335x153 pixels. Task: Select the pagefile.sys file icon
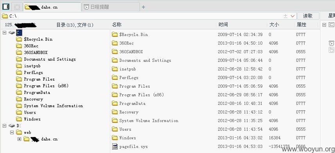point(115,147)
